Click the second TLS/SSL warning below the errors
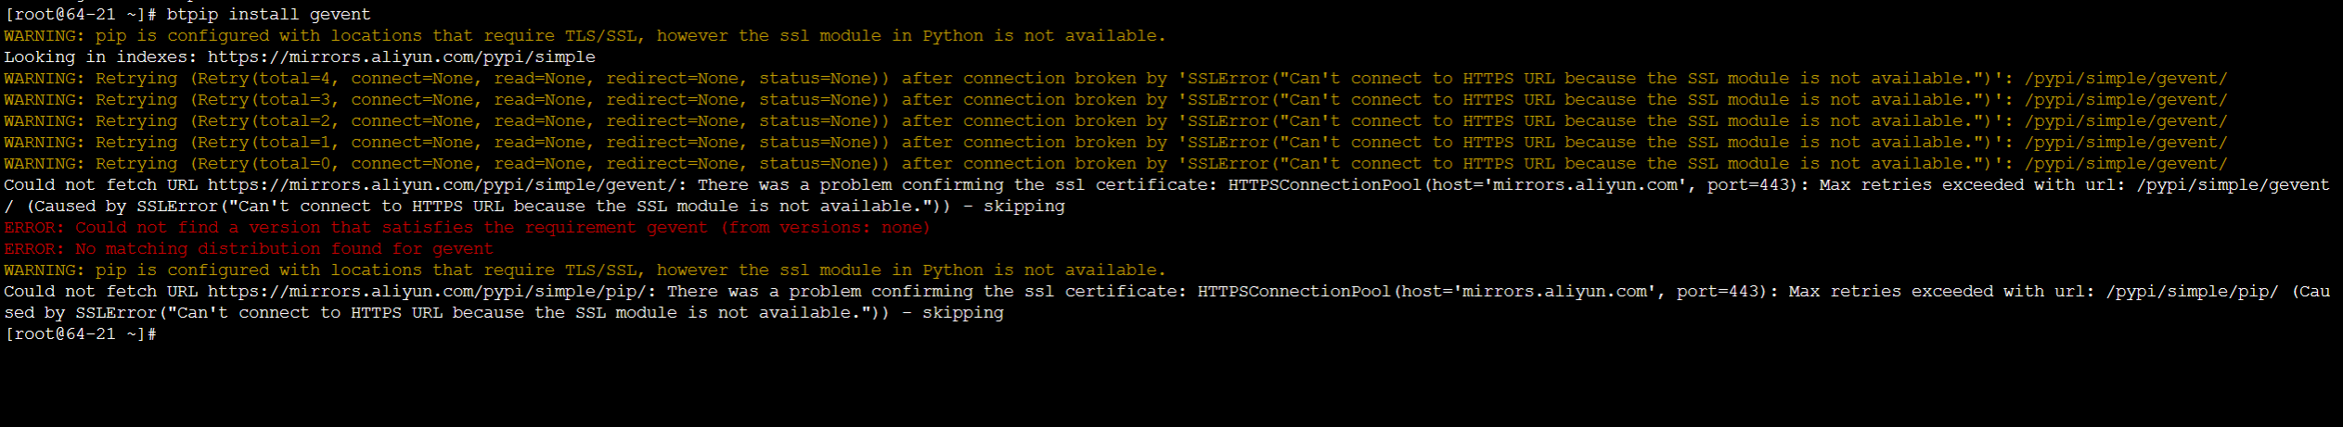This screenshot has height=427, width=2343. (585, 270)
